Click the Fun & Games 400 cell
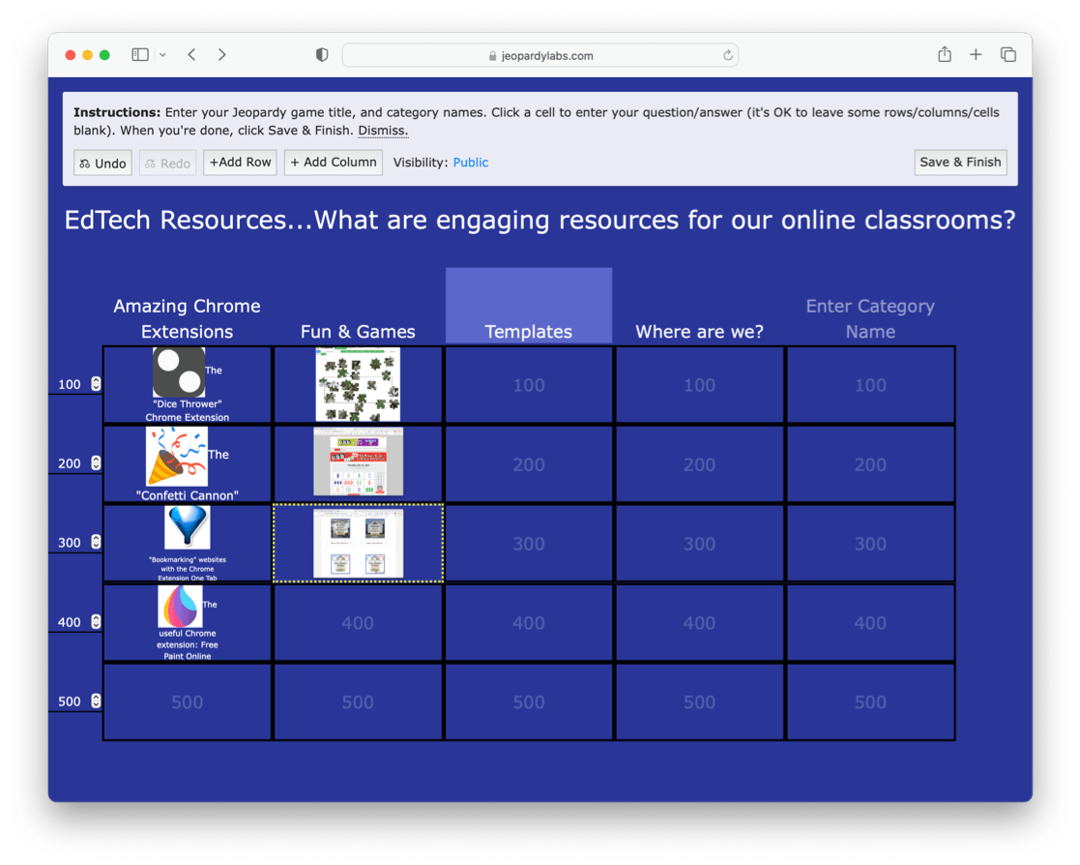 pos(358,622)
